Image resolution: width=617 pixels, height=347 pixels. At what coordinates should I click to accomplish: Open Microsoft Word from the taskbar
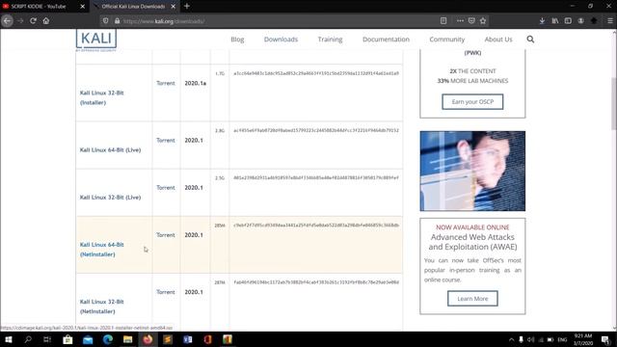(x=188, y=339)
